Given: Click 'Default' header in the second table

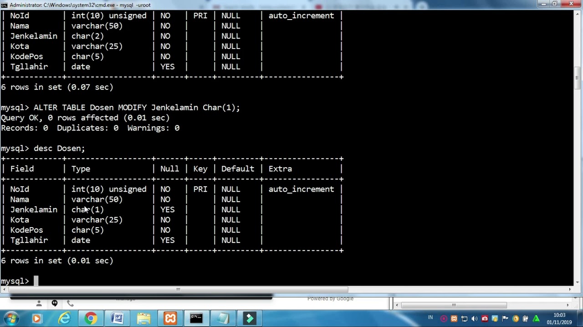Looking at the screenshot, I should tap(238, 169).
